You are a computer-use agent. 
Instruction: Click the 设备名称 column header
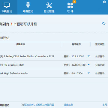[20, 44]
